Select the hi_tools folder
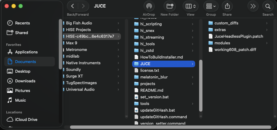The height and width of the screenshot is (130, 277). 164,44
